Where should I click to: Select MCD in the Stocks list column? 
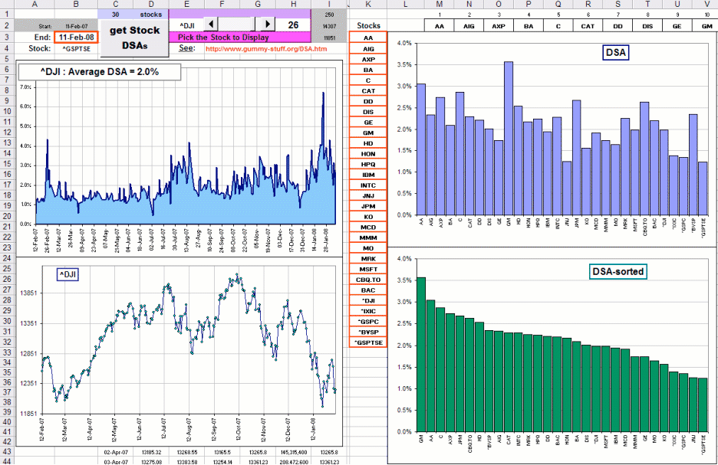coord(368,228)
